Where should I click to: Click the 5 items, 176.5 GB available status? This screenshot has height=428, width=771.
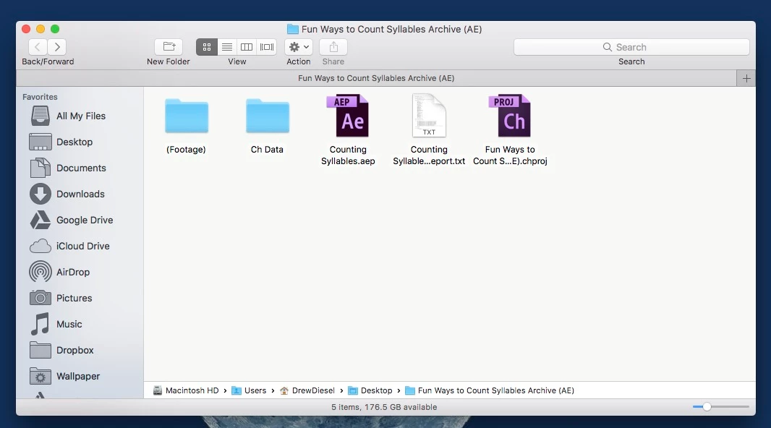click(384, 407)
